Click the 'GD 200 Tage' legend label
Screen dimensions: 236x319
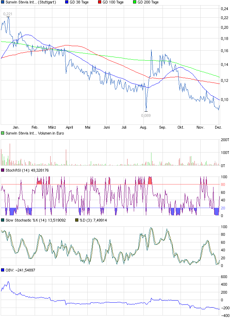coord(148,2)
